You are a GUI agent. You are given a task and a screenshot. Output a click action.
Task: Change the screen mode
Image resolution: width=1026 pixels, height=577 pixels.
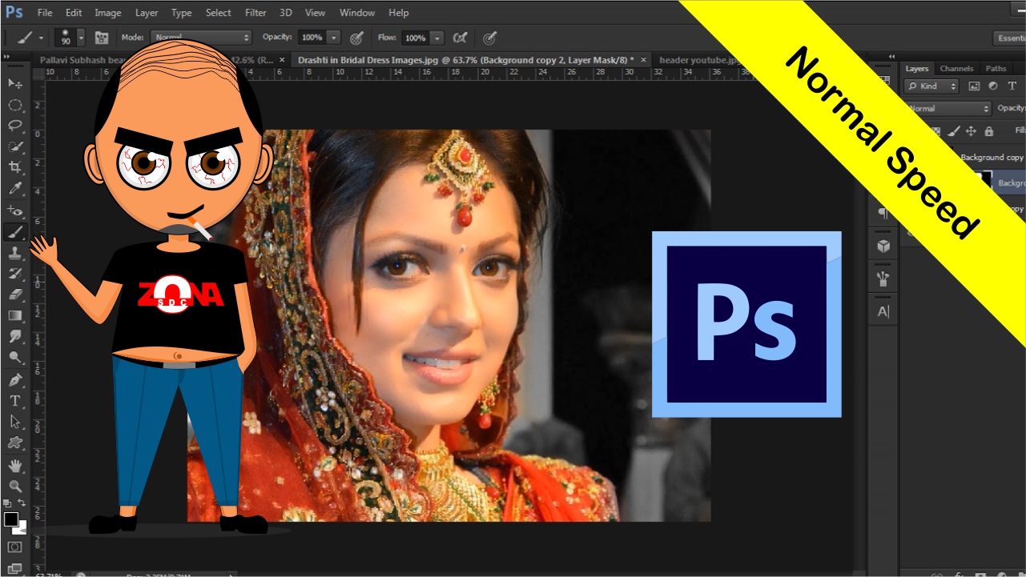pos(15,568)
